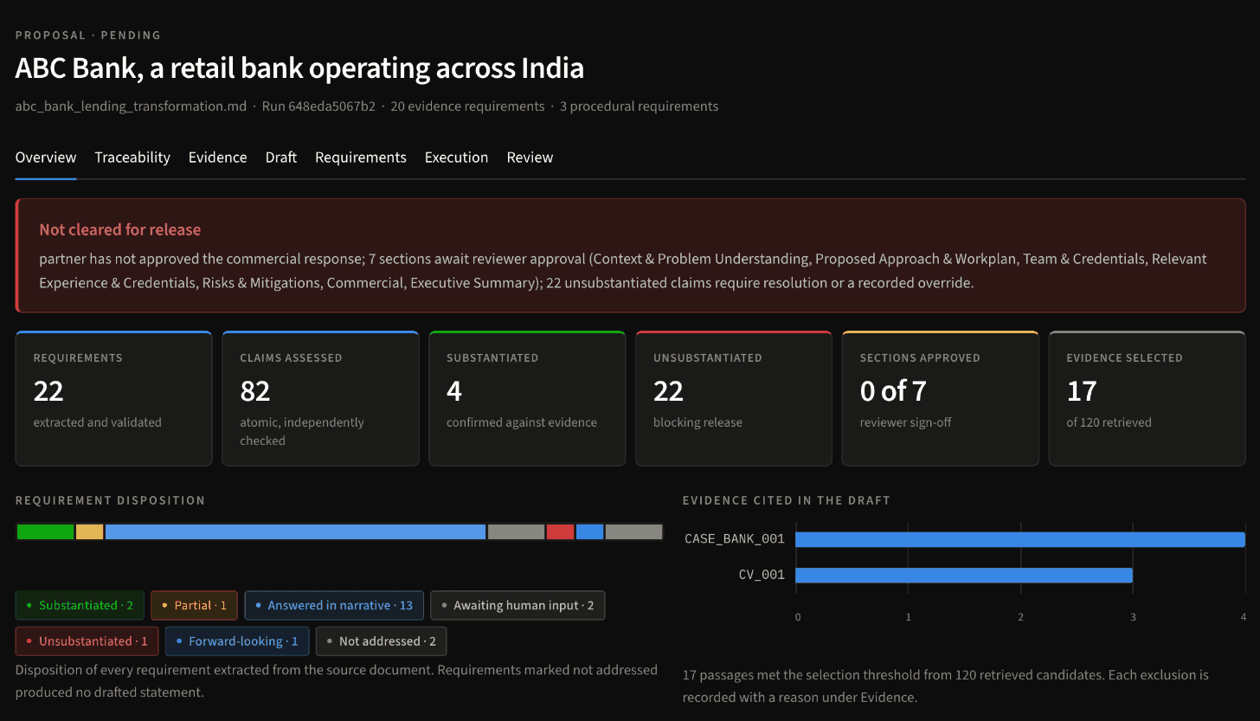The image size is (1260, 721).
Task: Click the 'Not cleared for release' alert heading
Action: pos(120,229)
